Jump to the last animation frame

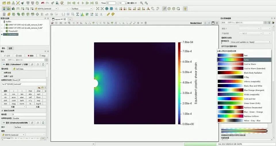click(x=92, y=3)
